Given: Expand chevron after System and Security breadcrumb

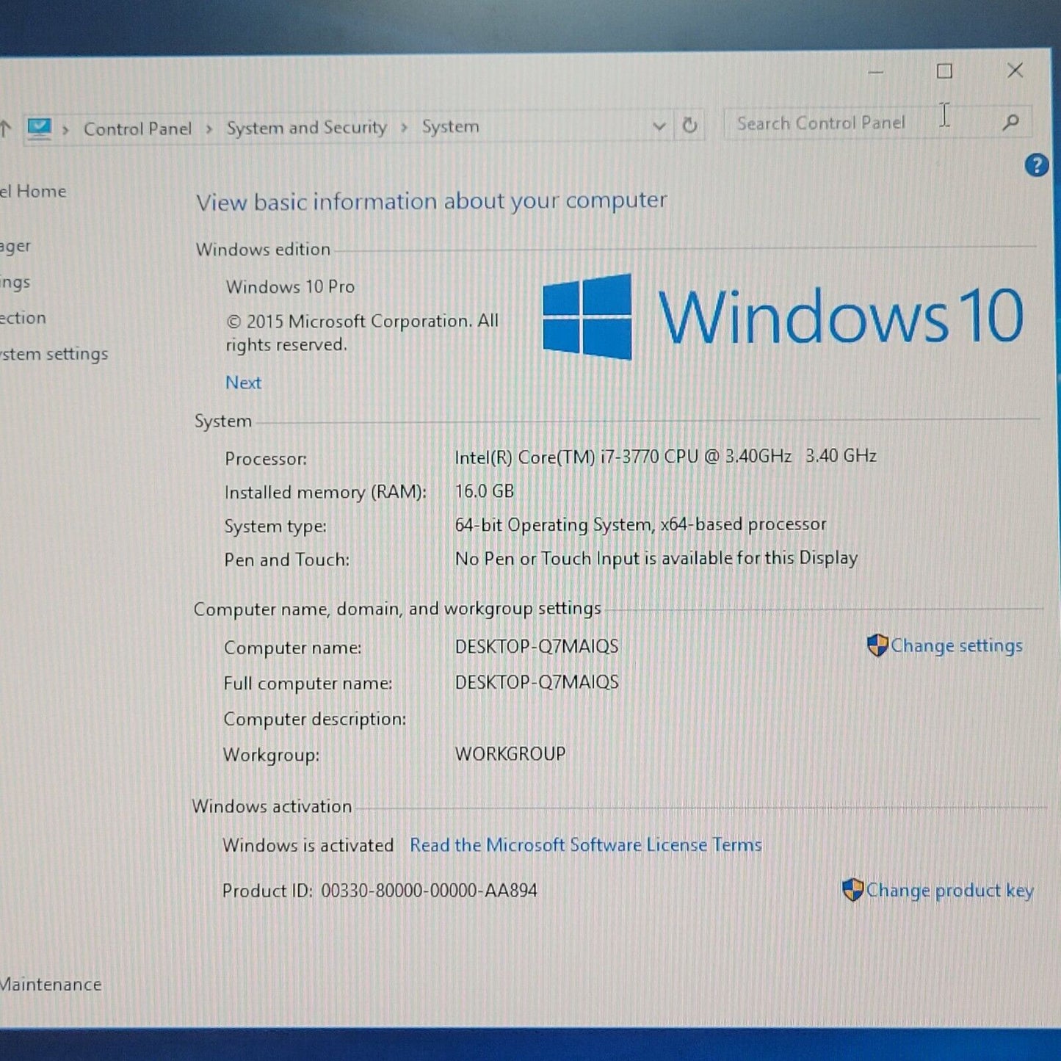Looking at the screenshot, I should point(404,128).
